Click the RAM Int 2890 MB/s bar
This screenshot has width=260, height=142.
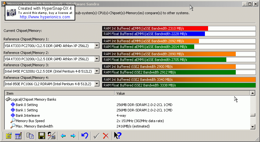tap(169, 54)
